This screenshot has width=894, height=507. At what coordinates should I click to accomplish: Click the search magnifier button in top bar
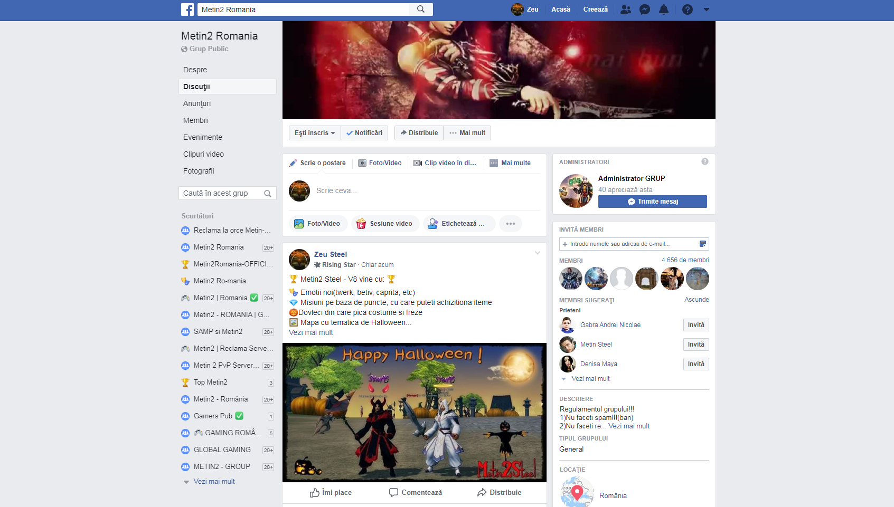(x=421, y=9)
